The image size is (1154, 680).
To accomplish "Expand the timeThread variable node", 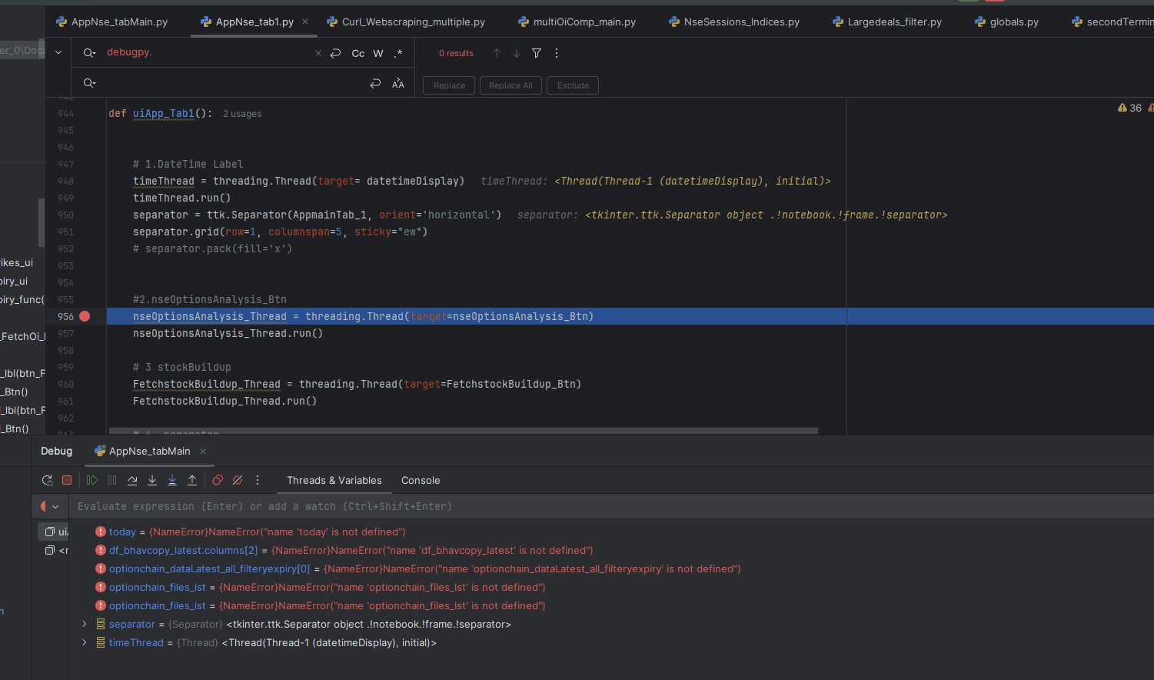I will tap(85, 642).
